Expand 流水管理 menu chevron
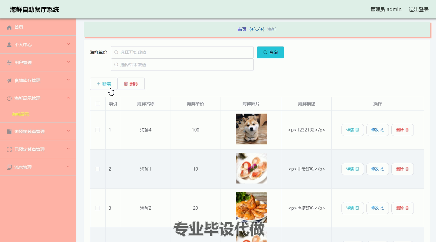The width and height of the screenshot is (436, 242). point(68,167)
